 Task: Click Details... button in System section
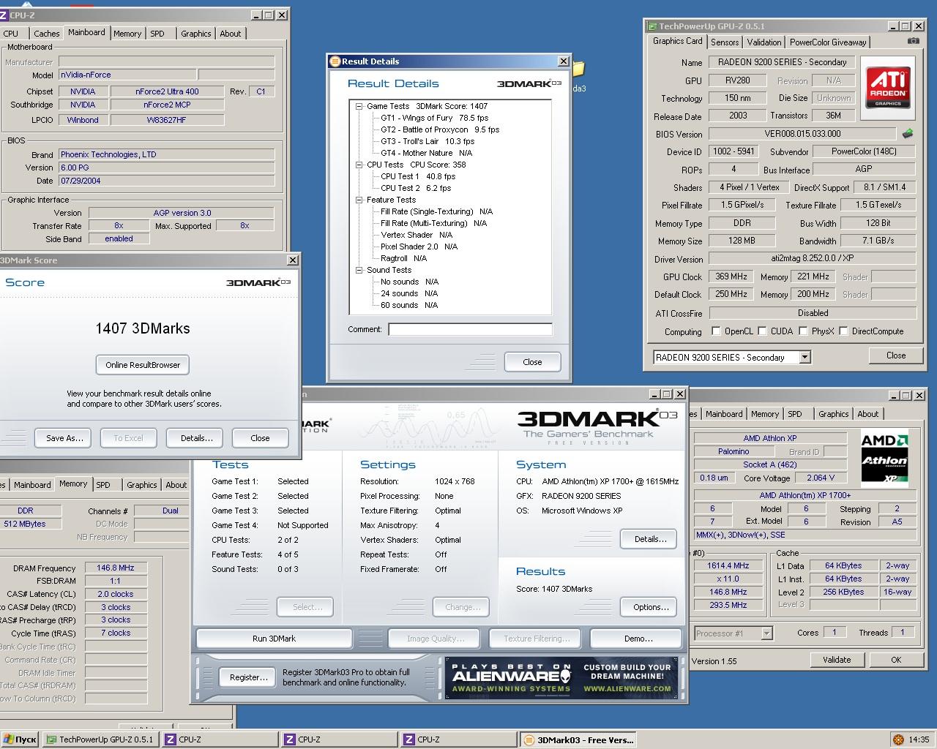(x=650, y=539)
